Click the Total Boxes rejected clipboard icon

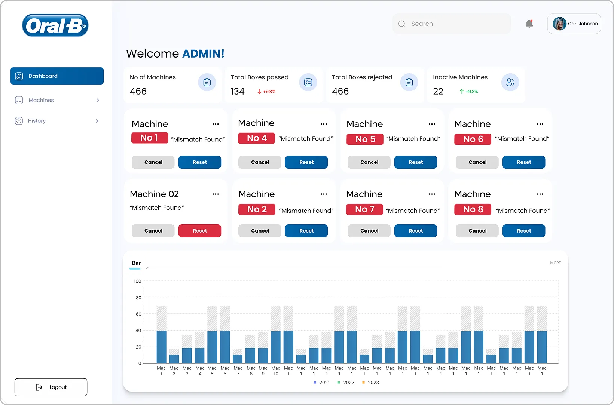pyautogui.click(x=409, y=82)
